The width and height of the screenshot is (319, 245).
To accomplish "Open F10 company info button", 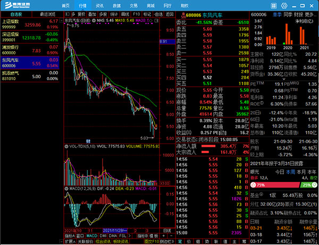I will tap(136, 14).
